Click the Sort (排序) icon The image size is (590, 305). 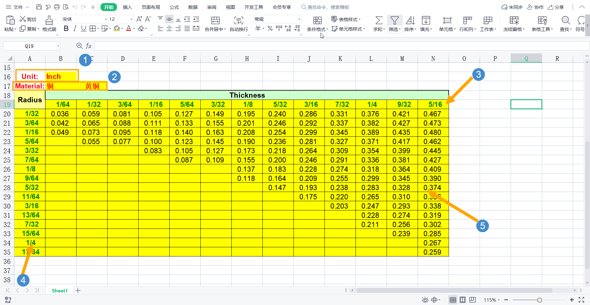pyautogui.click(x=410, y=21)
